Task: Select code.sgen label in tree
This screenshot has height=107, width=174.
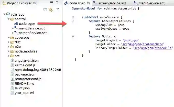Action: tap(27, 24)
